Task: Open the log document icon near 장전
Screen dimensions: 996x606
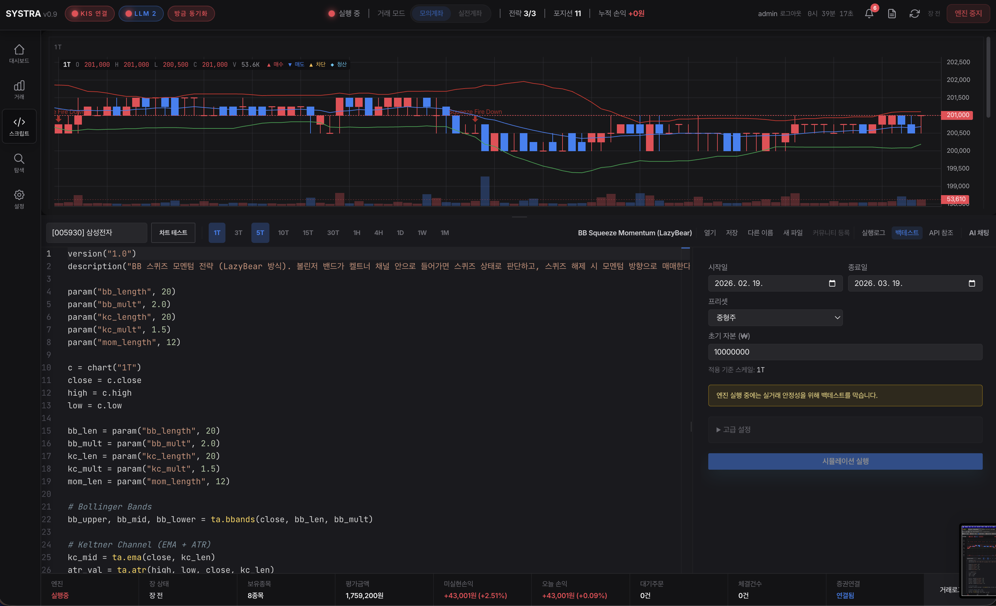Action: pos(892,13)
